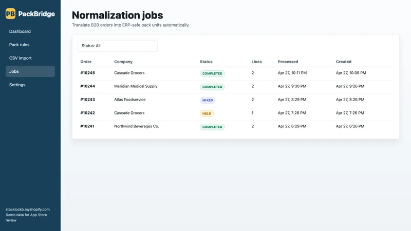The width and height of the screenshot is (411, 231).
Task: Click the Normalization jobs heading
Action: tap(118, 15)
